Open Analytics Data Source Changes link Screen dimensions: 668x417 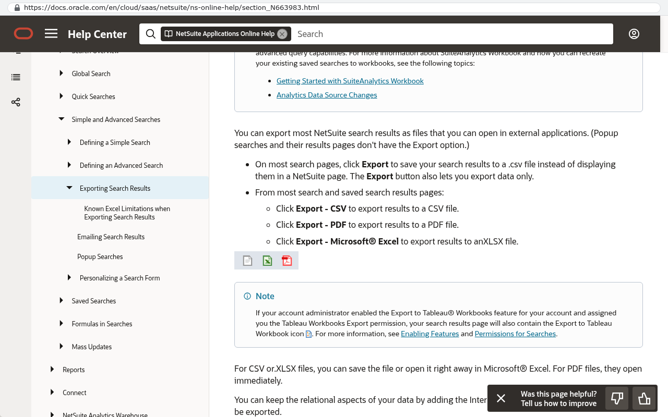327,95
